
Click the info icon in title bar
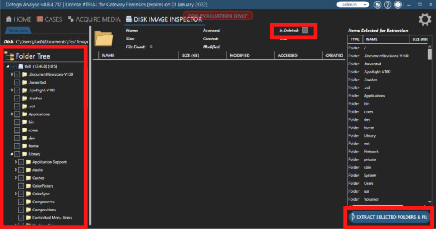point(397,5)
